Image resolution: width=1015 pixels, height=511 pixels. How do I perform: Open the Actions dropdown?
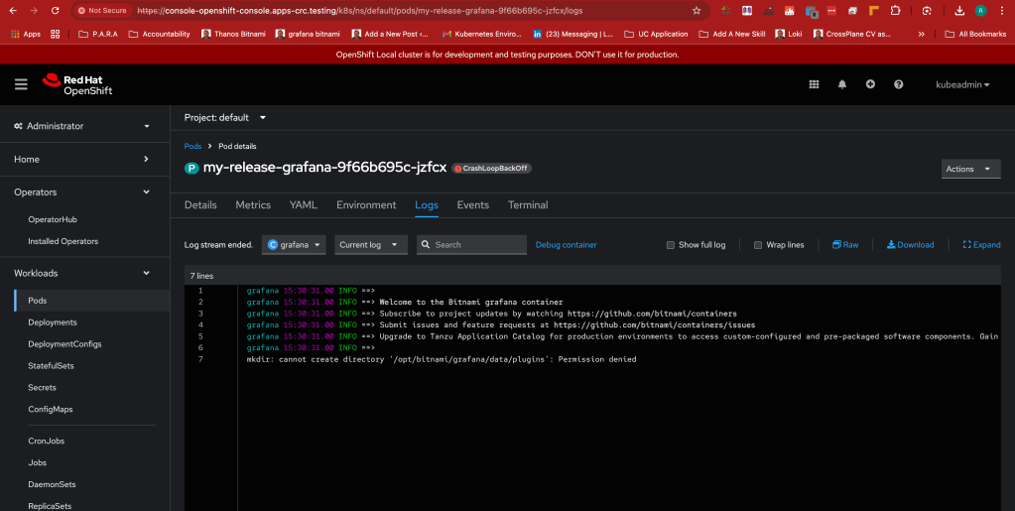971,169
